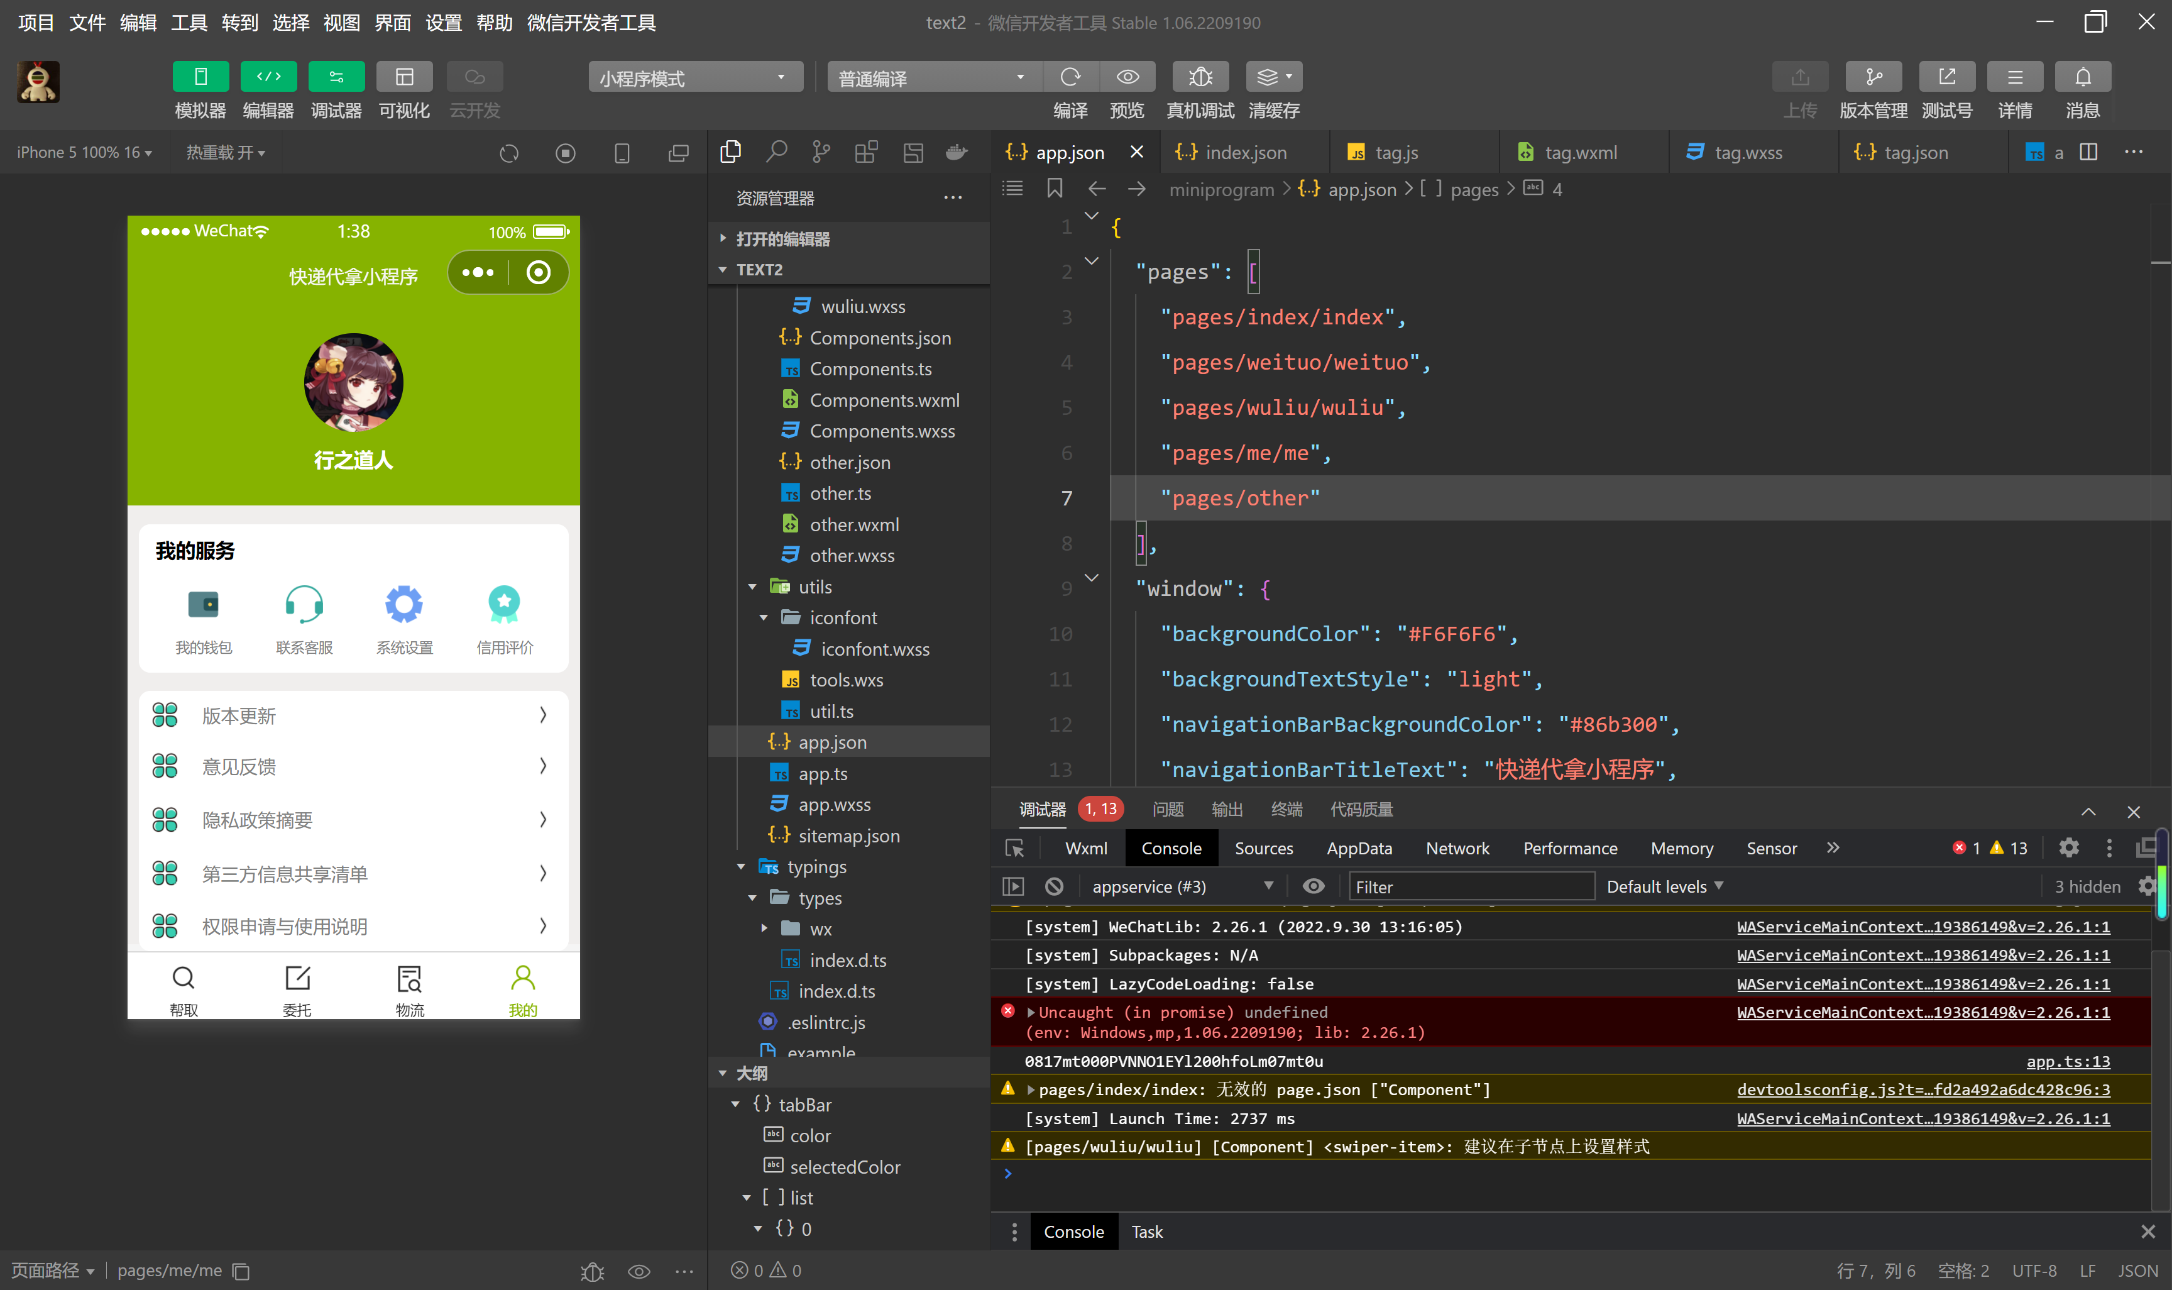The height and width of the screenshot is (1290, 2172).
Task: Open the app.ts:13 source link
Action: click(x=2067, y=1061)
